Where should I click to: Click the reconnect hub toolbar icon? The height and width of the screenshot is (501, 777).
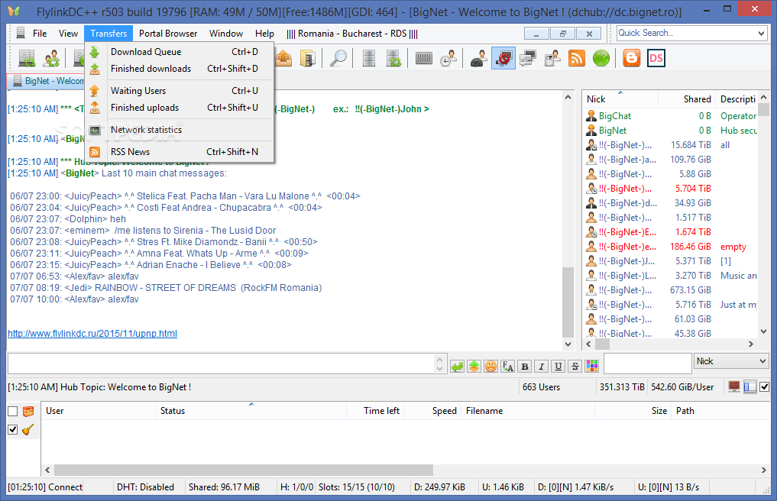tap(27, 59)
